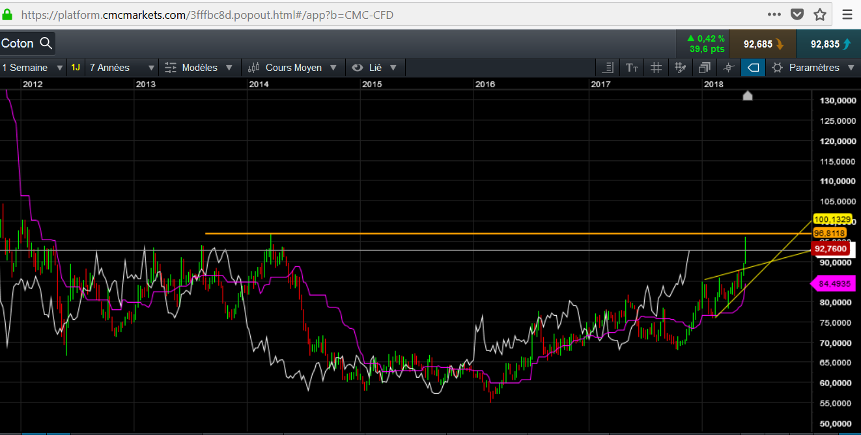Click the magenta 84,4935 price axis label
The height and width of the screenshot is (435, 861).
click(834, 283)
